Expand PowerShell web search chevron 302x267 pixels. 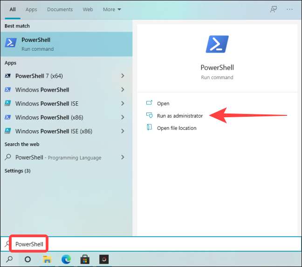click(x=123, y=157)
